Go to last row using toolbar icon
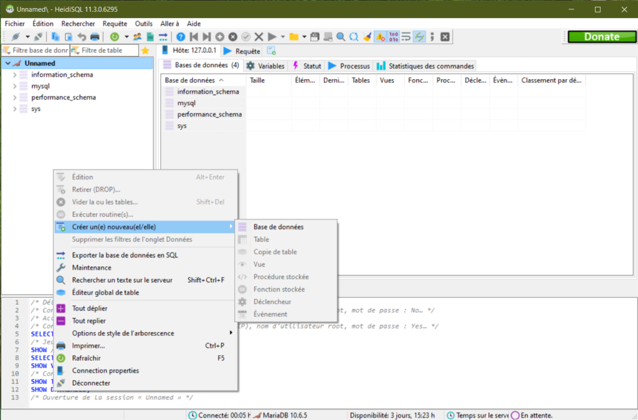Viewport: 638px width, 420px height. [207, 37]
